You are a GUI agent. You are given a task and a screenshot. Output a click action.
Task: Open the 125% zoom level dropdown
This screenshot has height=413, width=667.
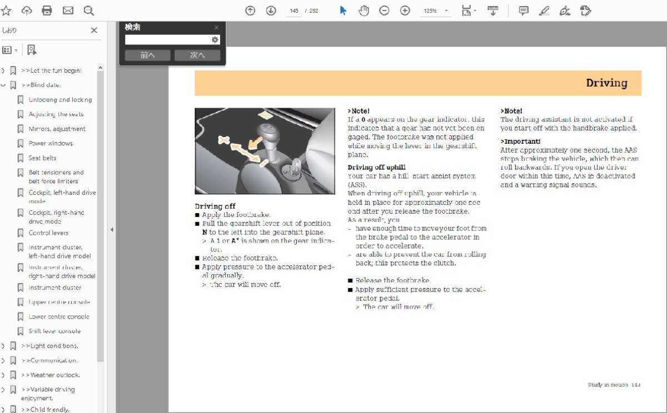pyautogui.click(x=435, y=11)
